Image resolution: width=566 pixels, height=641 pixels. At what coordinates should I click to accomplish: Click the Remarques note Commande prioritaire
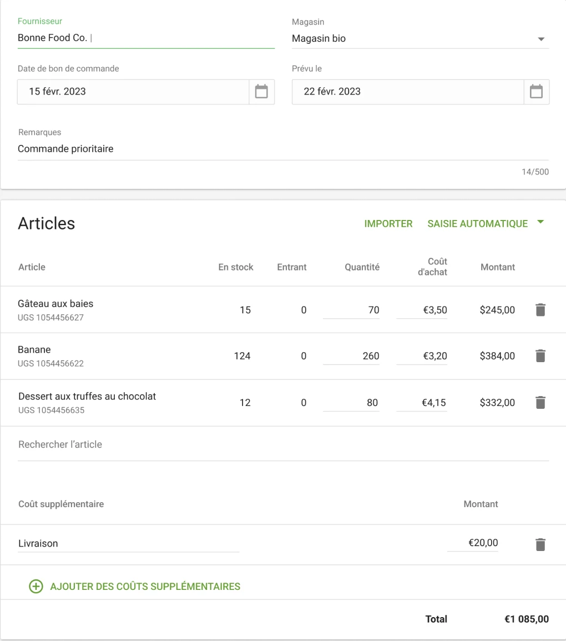(65, 148)
